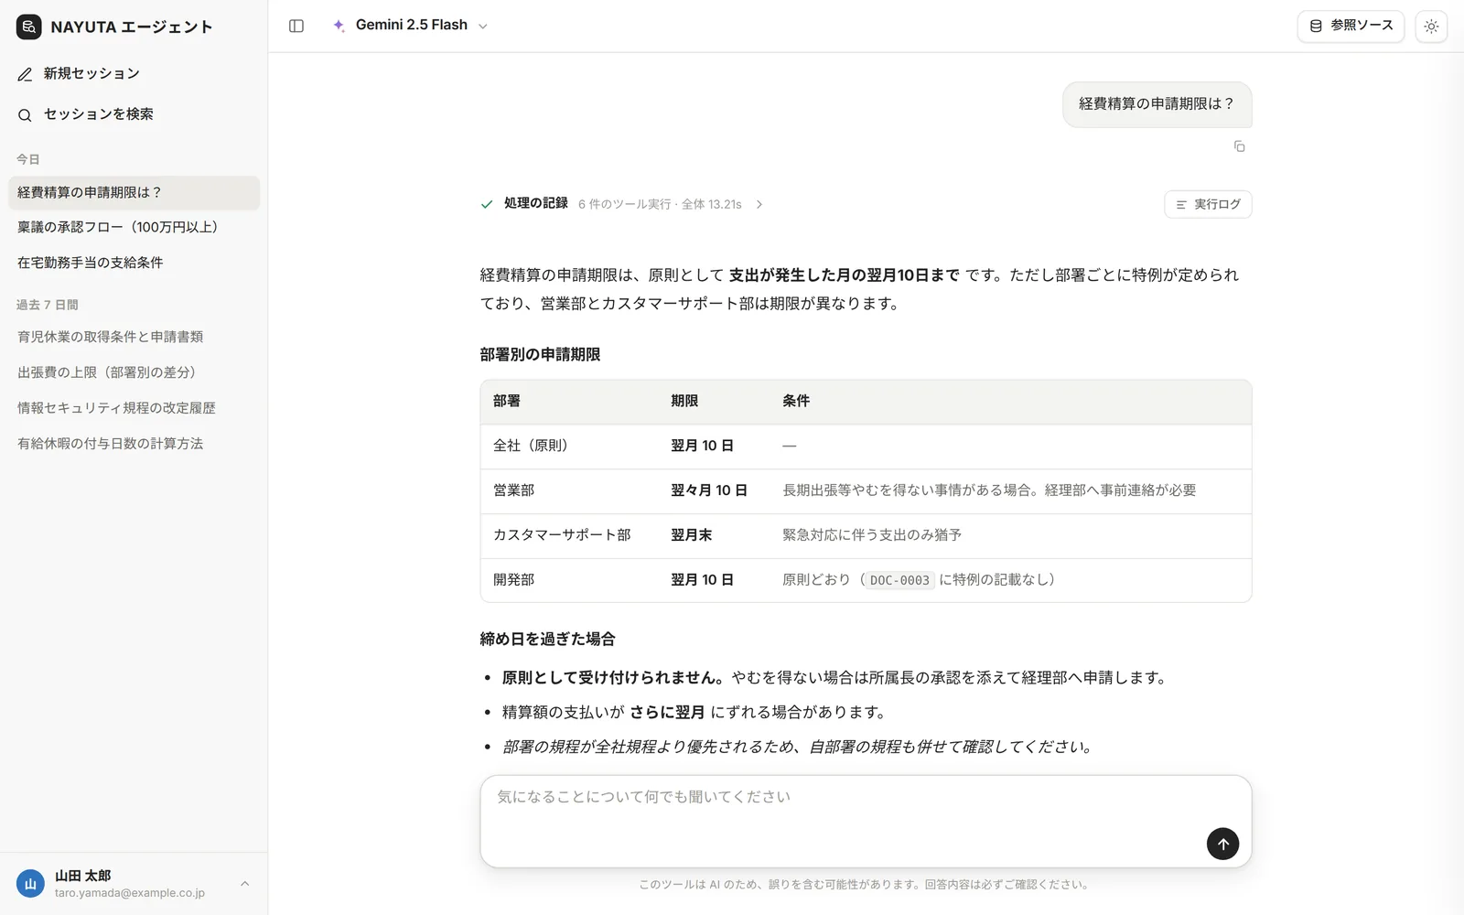This screenshot has width=1464, height=915.
Task: Open the session 育児休業の取得条件と申請書類
Action: [x=134, y=337]
